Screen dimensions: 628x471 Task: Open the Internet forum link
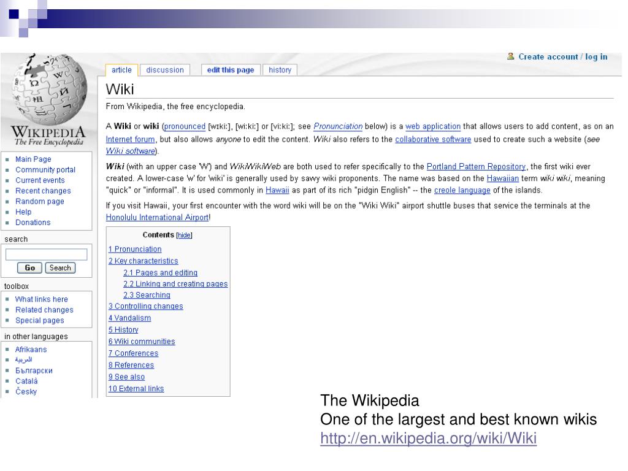click(130, 139)
